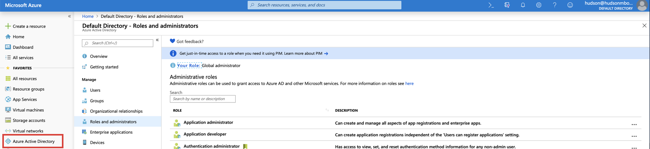
Task: Click the All resources grid icon
Action: tap(8, 79)
